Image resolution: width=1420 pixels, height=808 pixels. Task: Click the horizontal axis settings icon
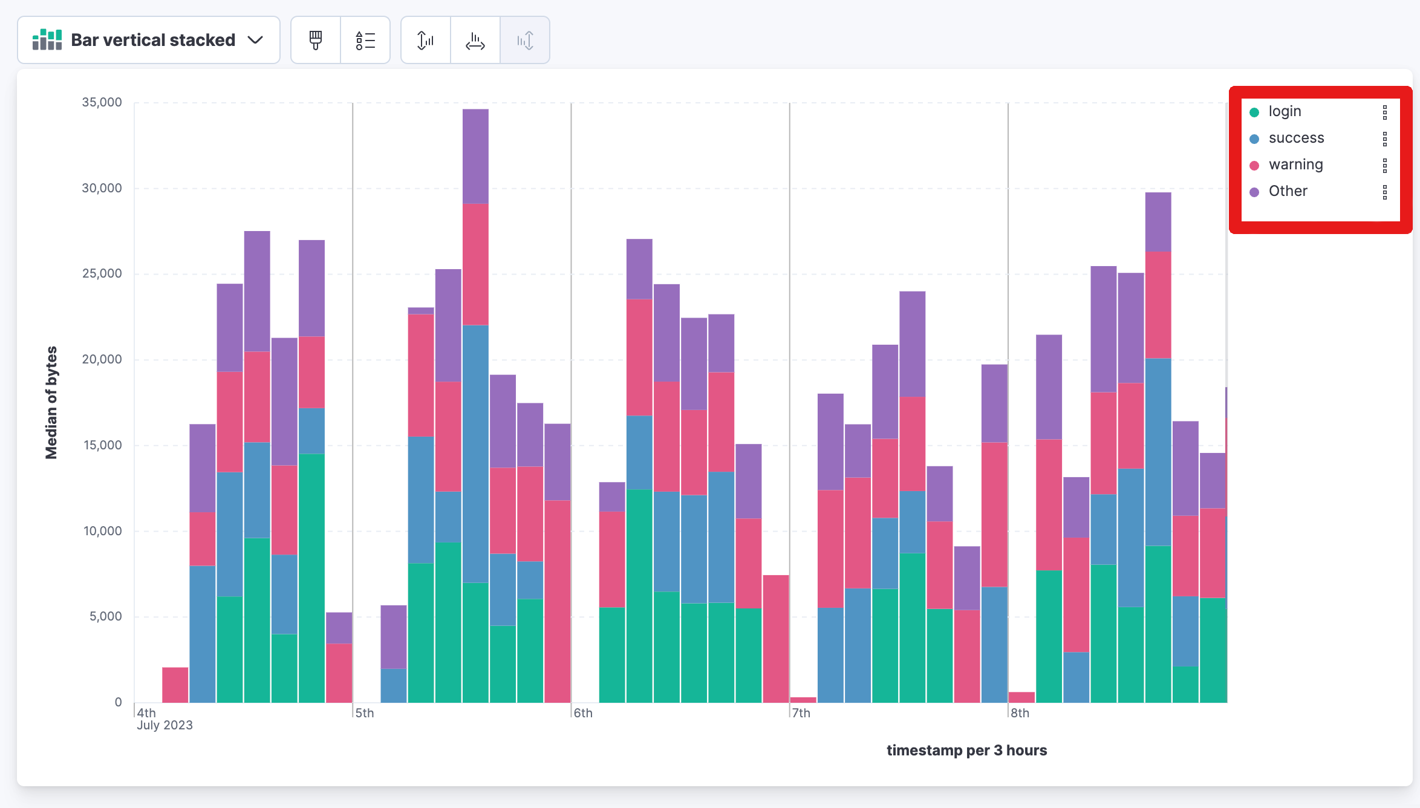(474, 40)
